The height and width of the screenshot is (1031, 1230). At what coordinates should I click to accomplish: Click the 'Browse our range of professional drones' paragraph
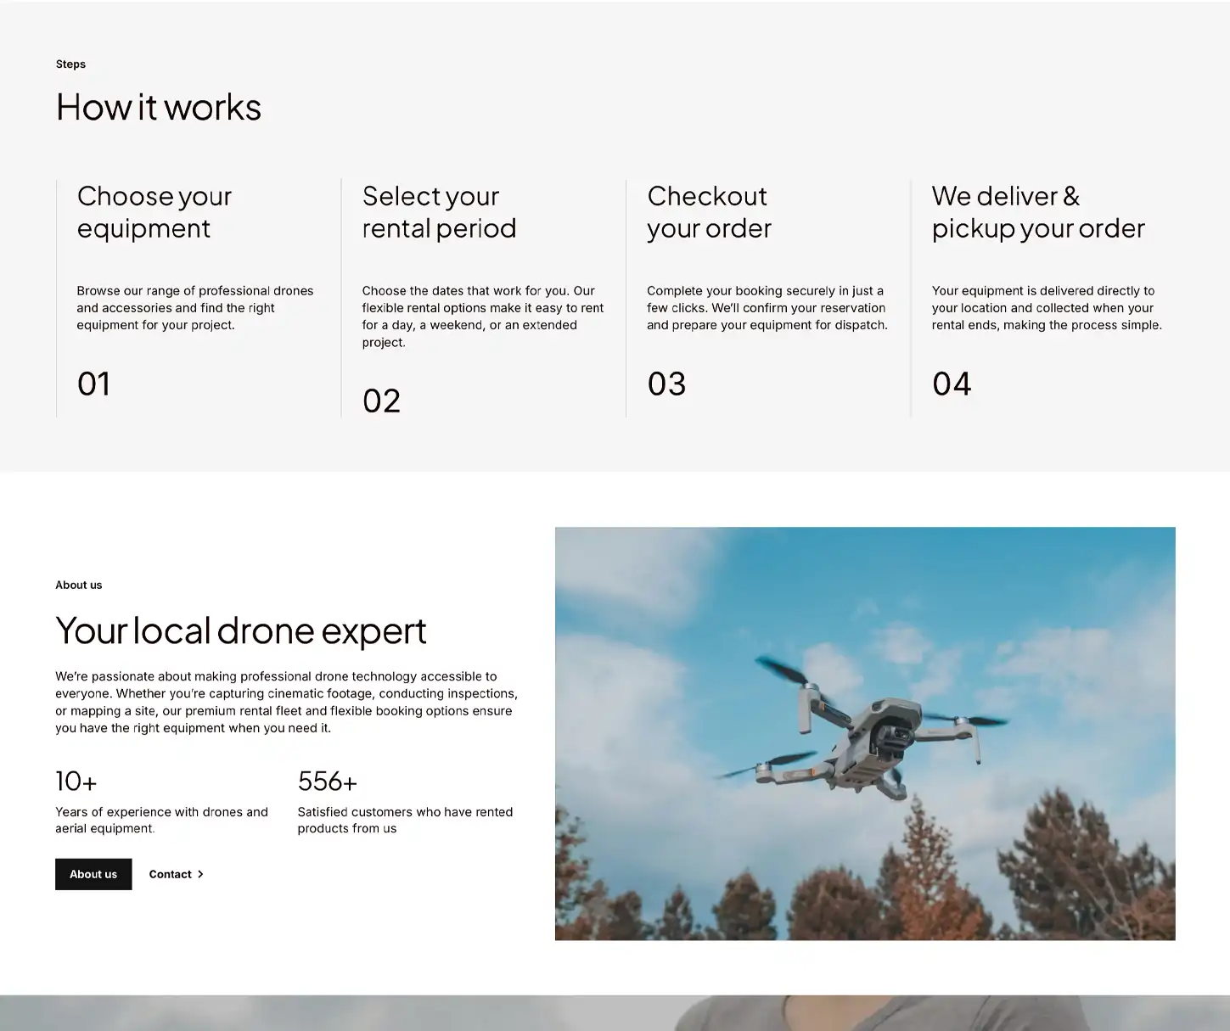[195, 308]
